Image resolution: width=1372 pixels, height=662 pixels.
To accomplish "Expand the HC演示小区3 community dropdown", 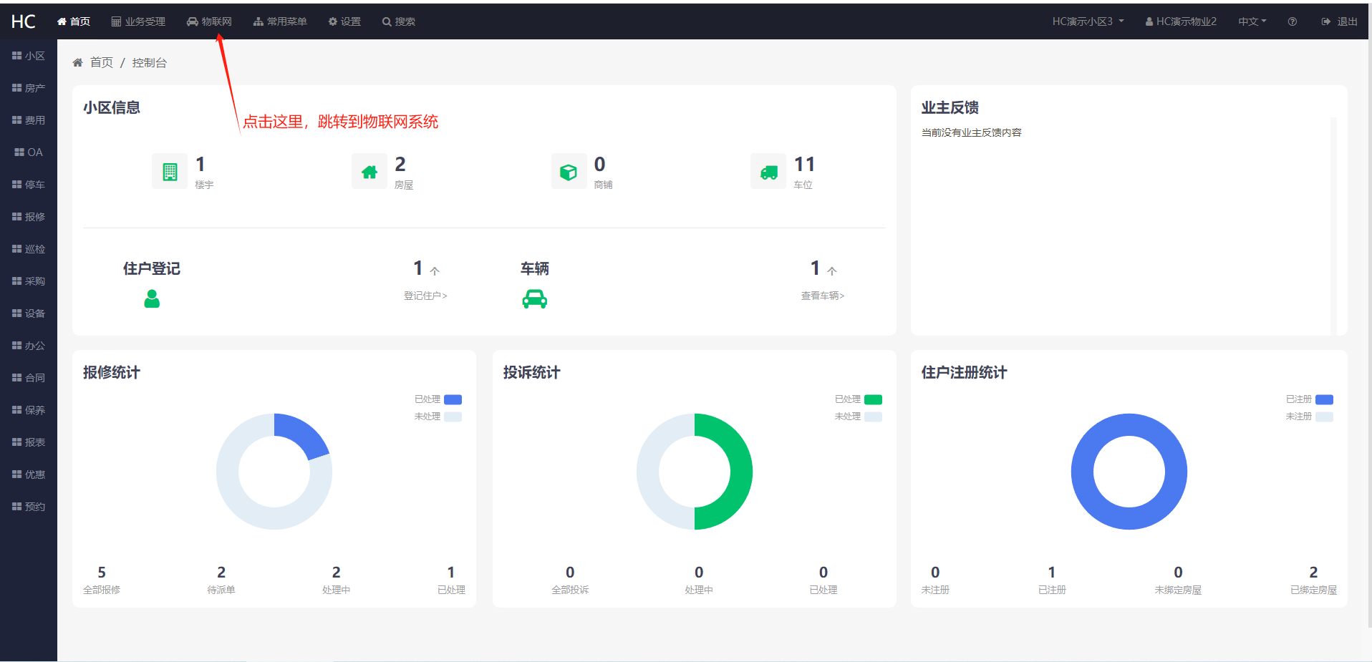I will pyautogui.click(x=1088, y=21).
